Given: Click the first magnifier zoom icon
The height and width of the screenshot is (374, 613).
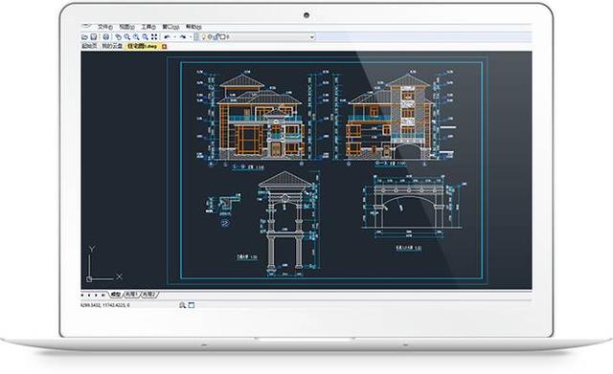Looking at the screenshot, I should pos(127,37).
